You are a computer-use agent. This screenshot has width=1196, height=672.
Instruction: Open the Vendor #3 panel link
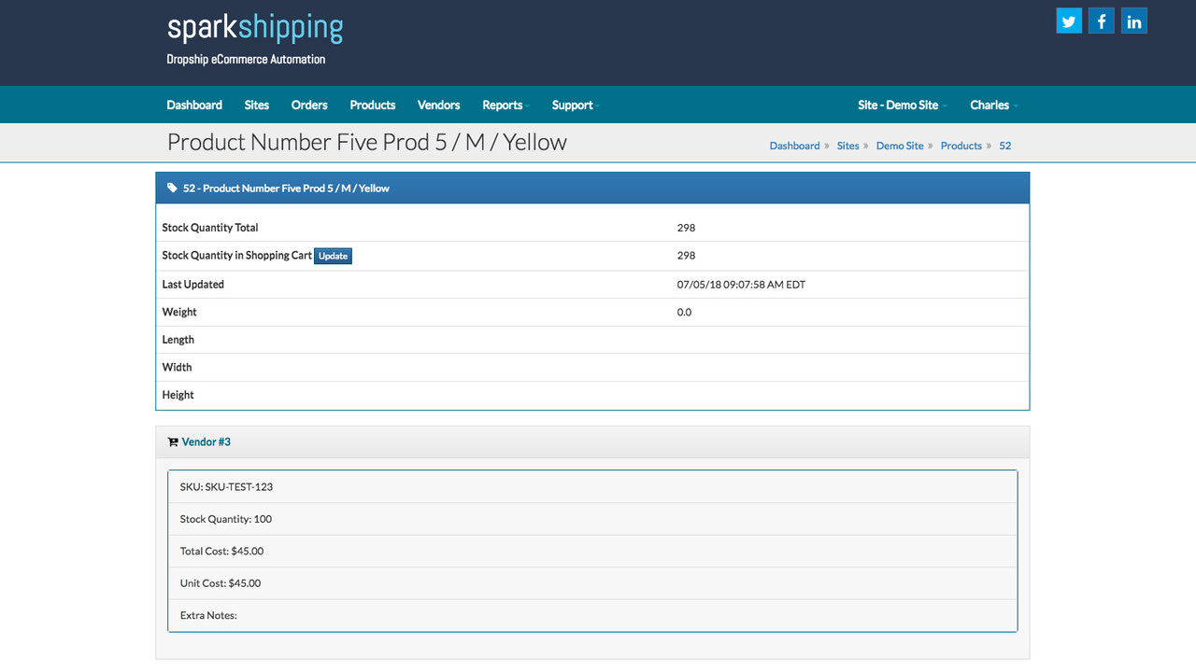[206, 441]
